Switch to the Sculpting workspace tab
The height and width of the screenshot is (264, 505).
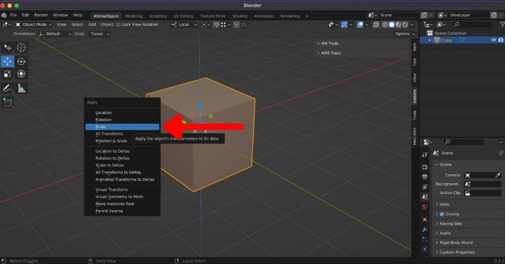tap(157, 16)
